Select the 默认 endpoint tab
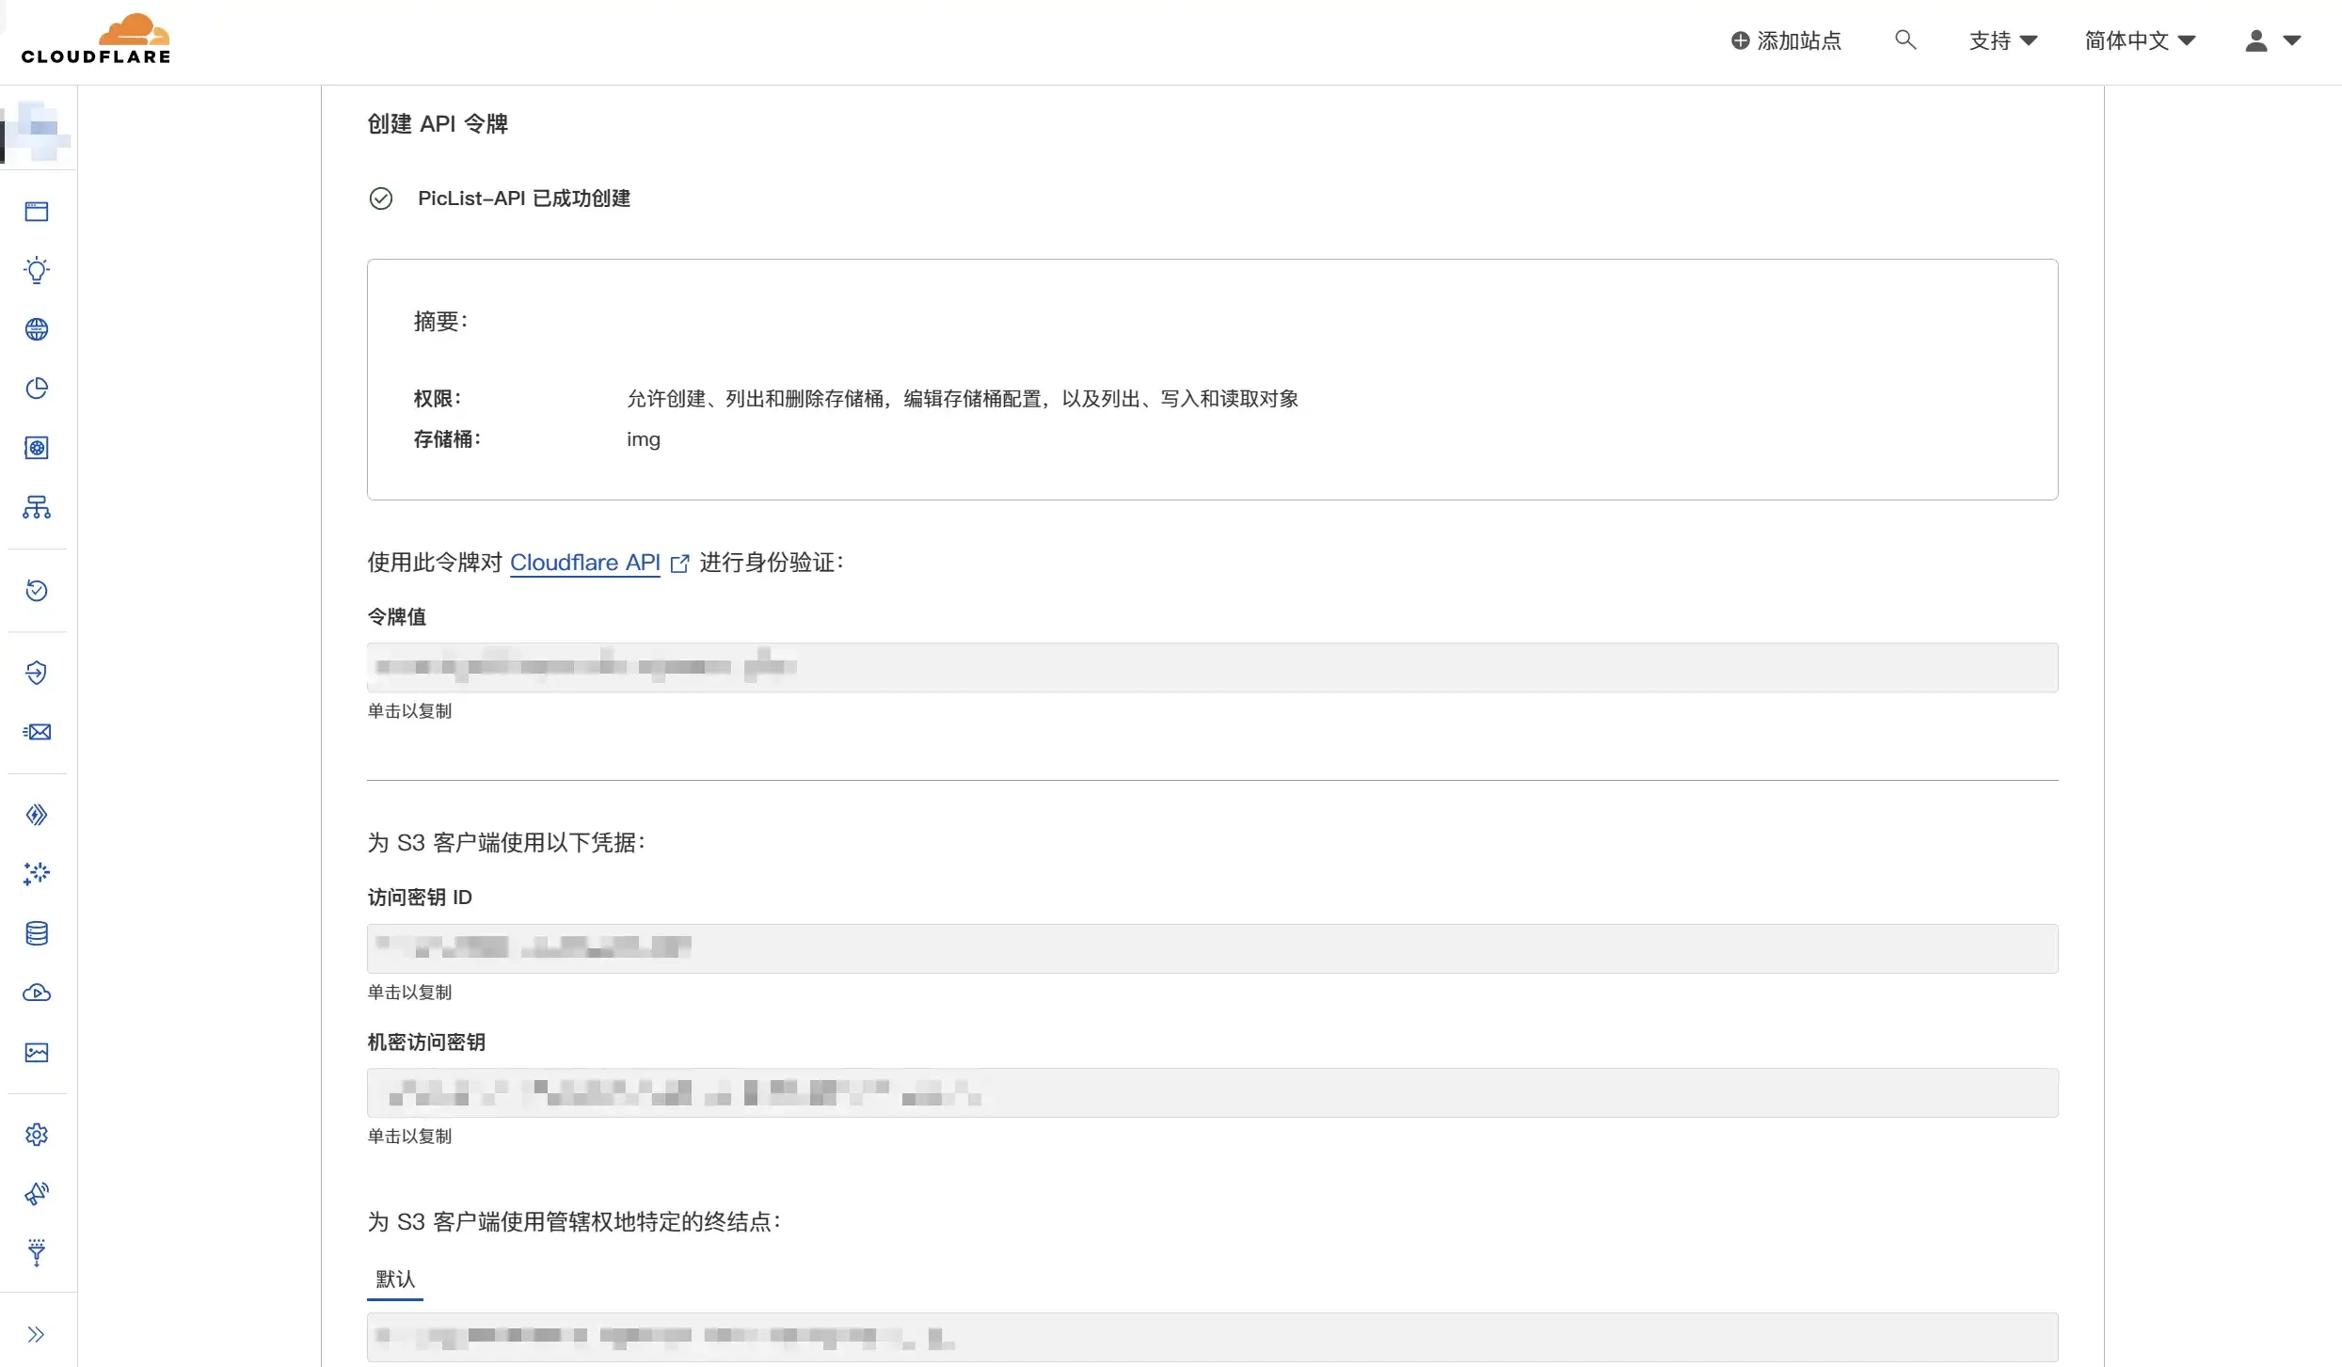 tap(395, 1280)
